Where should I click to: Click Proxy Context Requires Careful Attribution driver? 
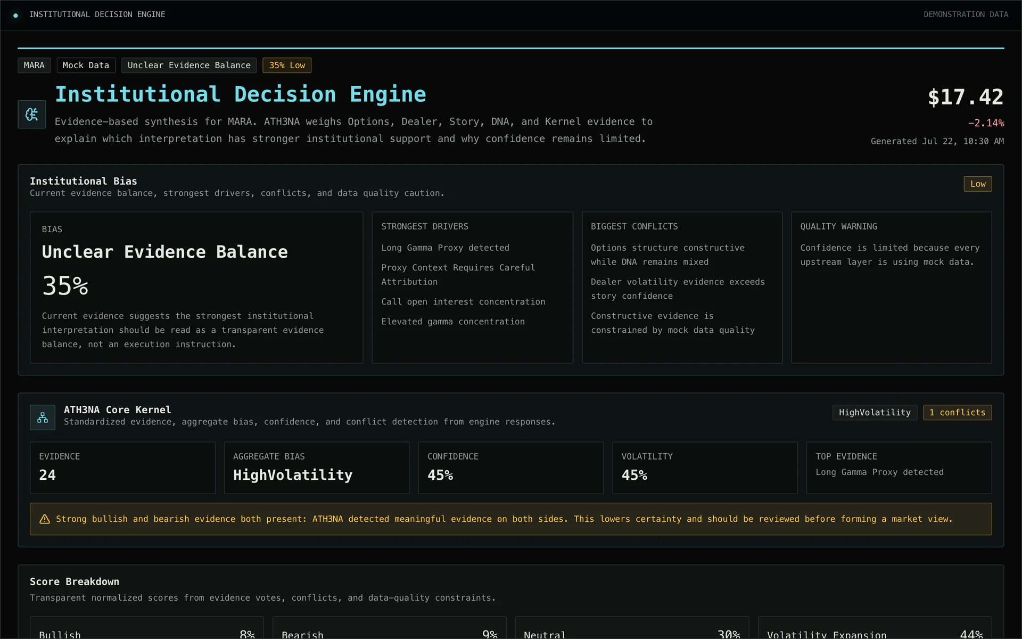[458, 274]
